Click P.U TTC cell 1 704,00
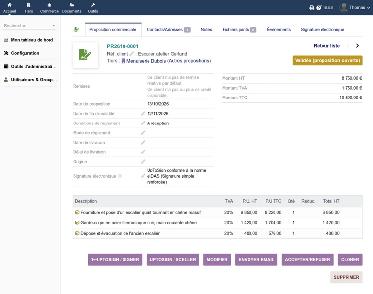 pyautogui.click(x=273, y=223)
